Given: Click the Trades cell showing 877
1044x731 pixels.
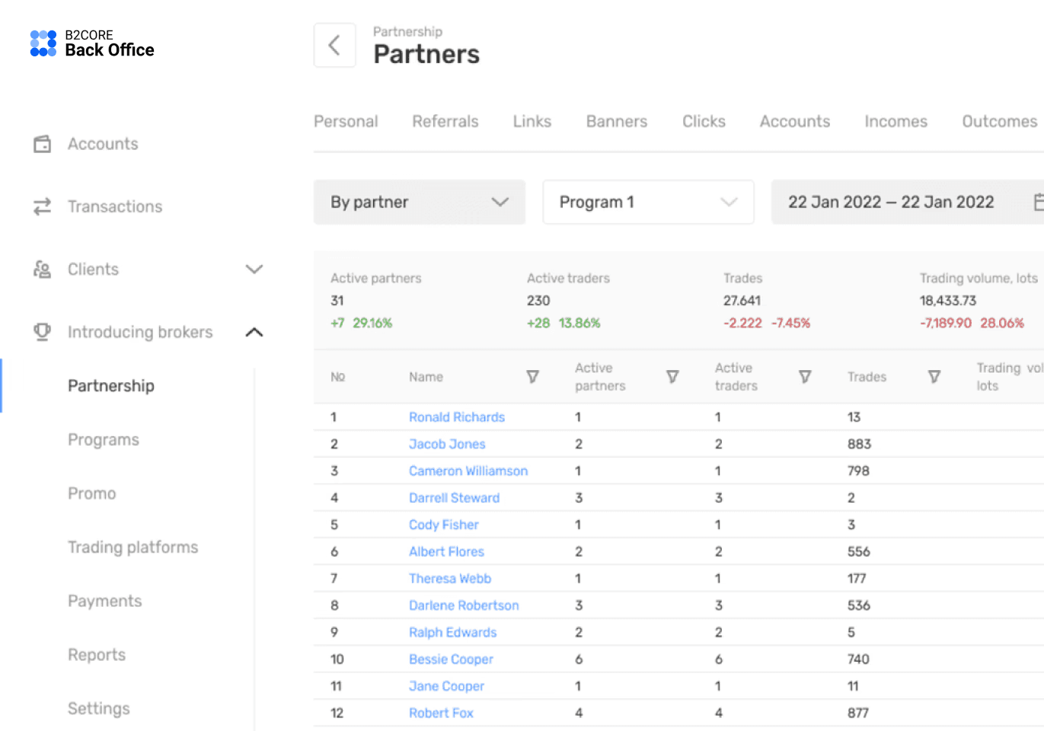Looking at the screenshot, I should click(x=858, y=713).
